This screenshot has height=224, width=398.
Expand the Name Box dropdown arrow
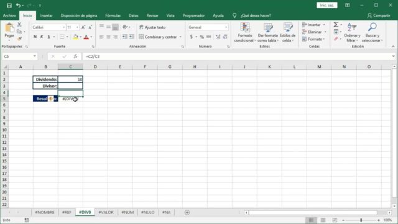[x=35, y=56]
